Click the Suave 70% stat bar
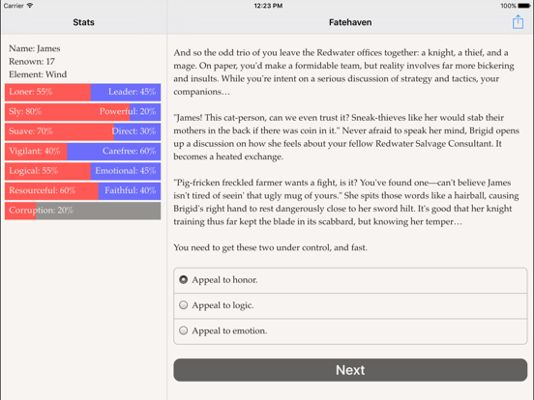The width and height of the screenshot is (534, 400). [59, 131]
